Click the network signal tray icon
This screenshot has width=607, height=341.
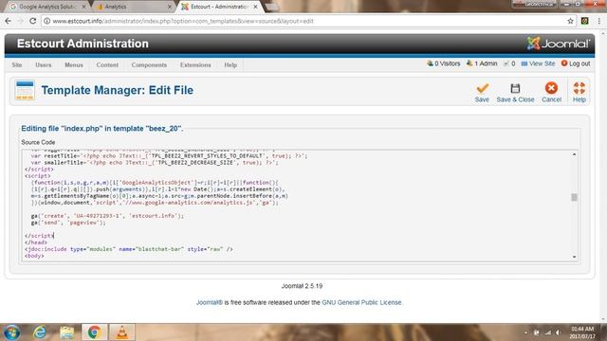tap(547, 332)
